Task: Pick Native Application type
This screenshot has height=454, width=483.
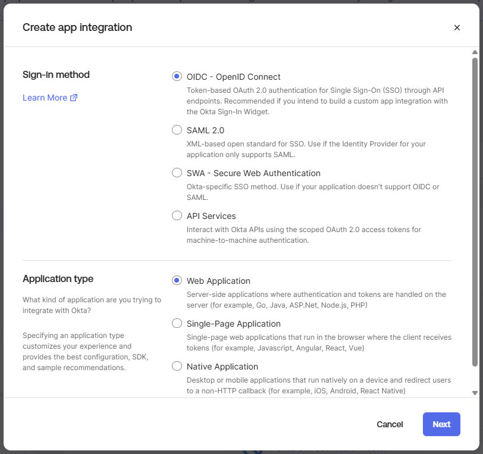Action: [177, 366]
